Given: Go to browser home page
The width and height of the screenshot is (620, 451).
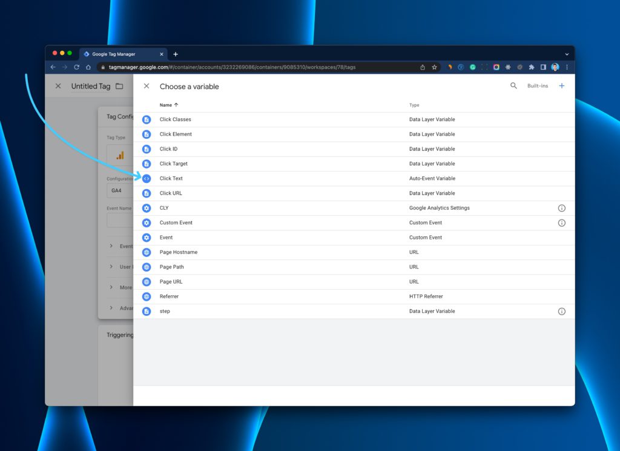Looking at the screenshot, I should [88, 67].
